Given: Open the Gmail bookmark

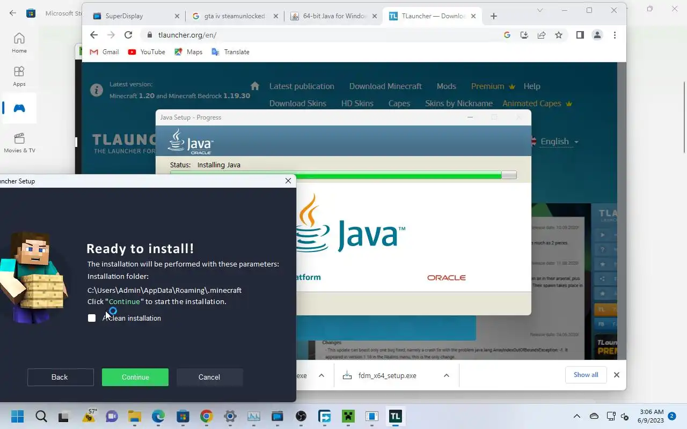Looking at the screenshot, I should (104, 52).
